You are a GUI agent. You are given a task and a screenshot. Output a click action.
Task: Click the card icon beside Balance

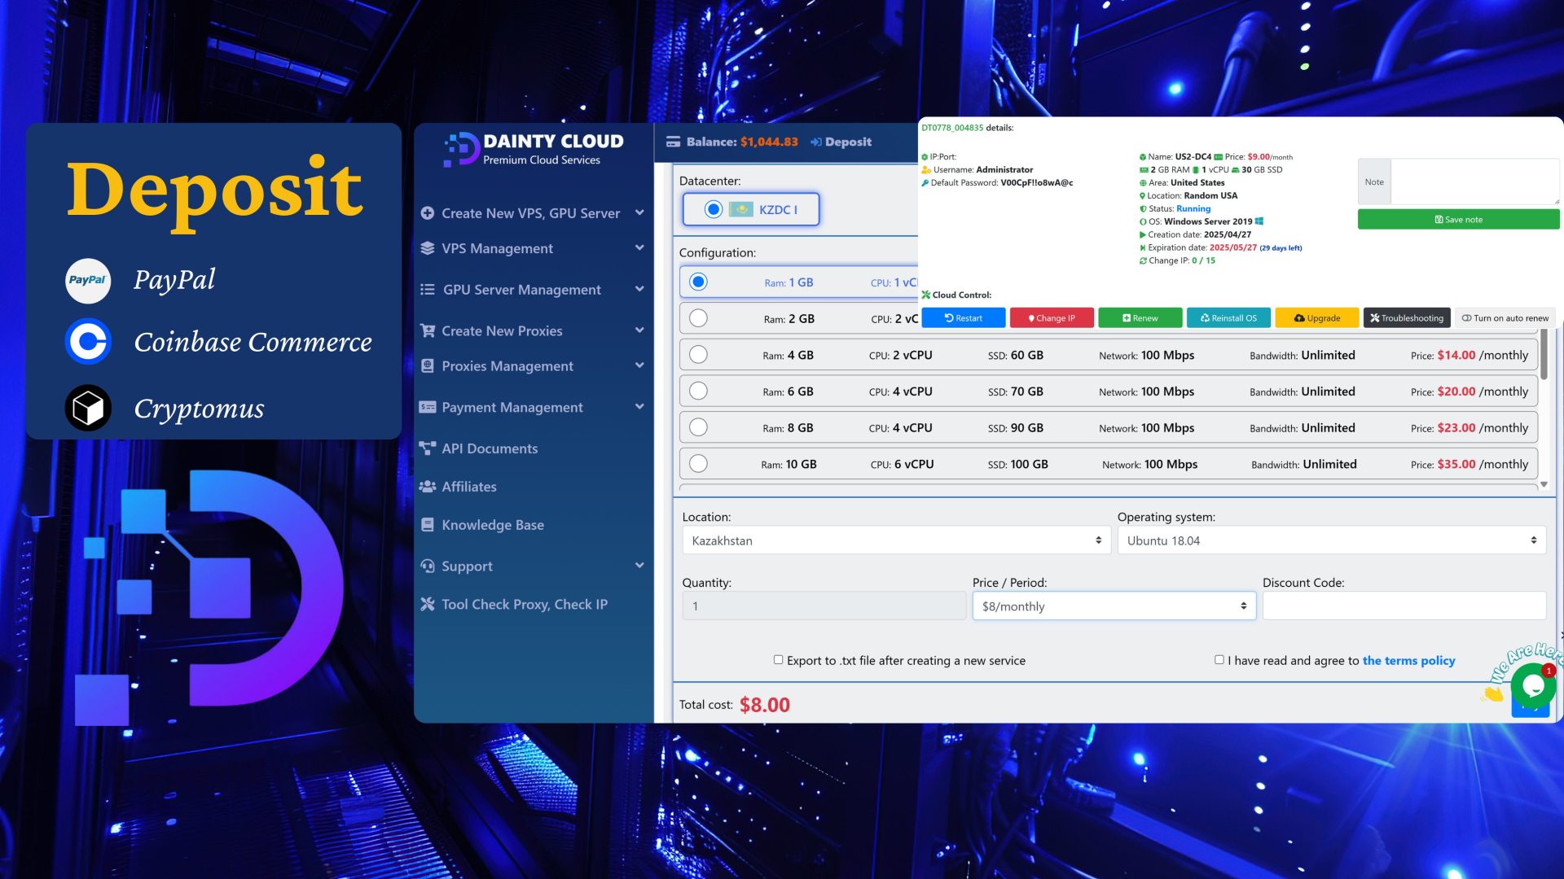pos(673,142)
